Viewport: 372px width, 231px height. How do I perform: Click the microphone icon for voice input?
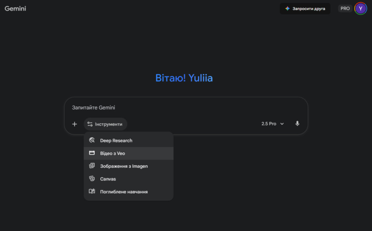[x=297, y=124]
